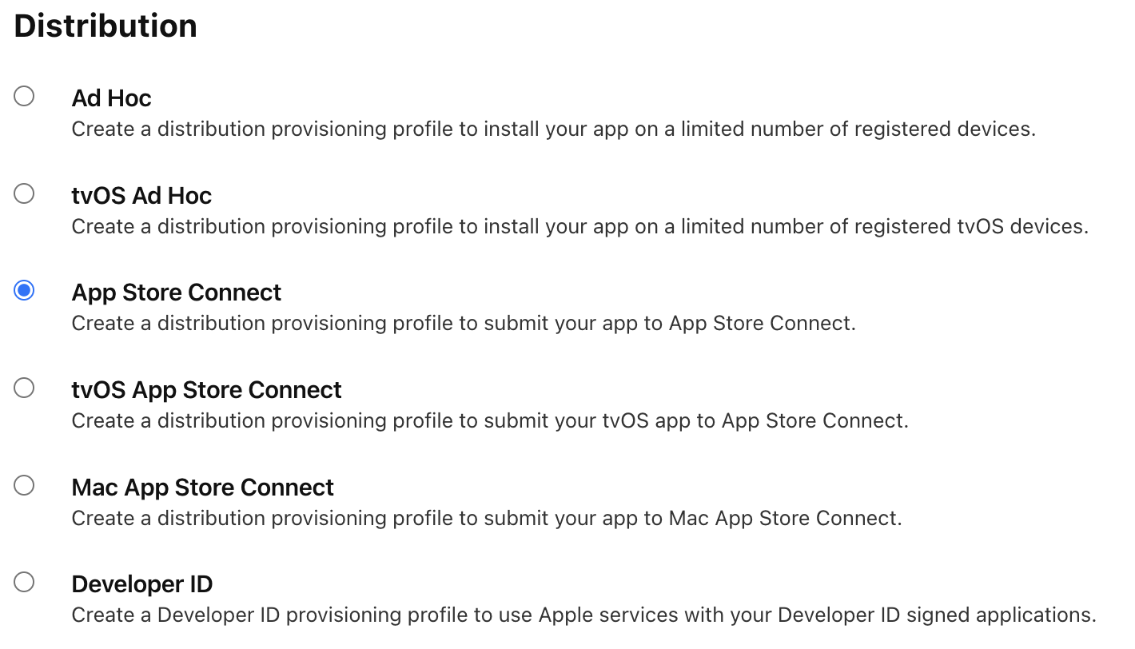Click the App Store Connect option title

click(x=176, y=293)
